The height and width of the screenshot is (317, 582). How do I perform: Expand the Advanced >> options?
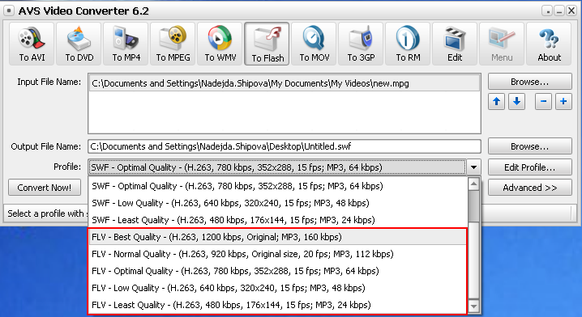point(529,188)
